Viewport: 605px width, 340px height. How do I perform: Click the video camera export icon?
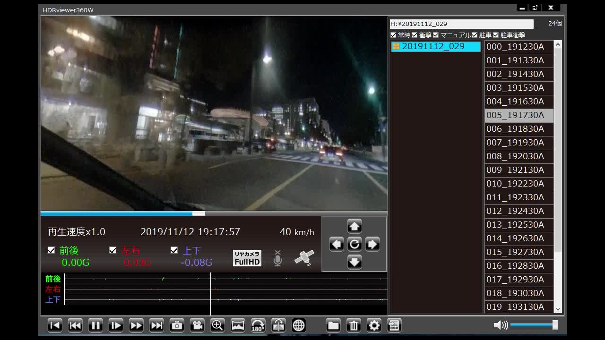tap(197, 325)
